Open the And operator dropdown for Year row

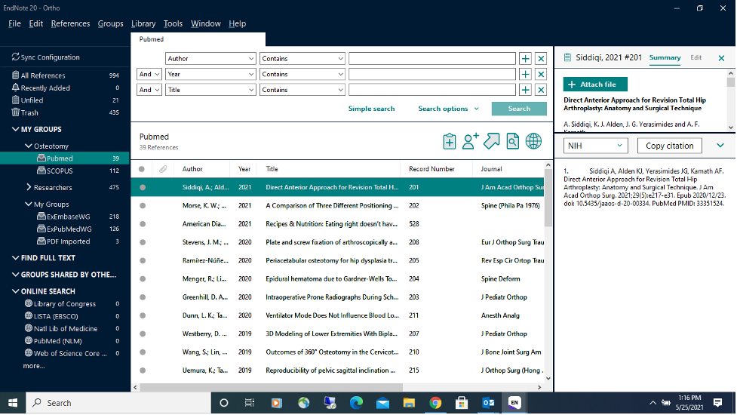pos(149,74)
